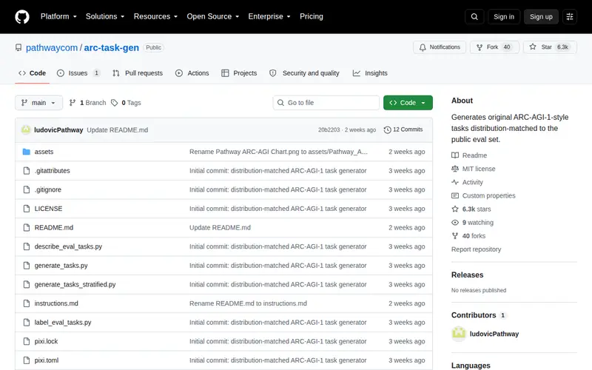Expand the Open Source menu
Image resolution: width=592 pixels, height=370 pixels.
click(x=213, y=16)
